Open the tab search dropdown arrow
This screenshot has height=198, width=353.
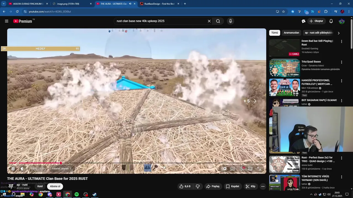(4, 4)
